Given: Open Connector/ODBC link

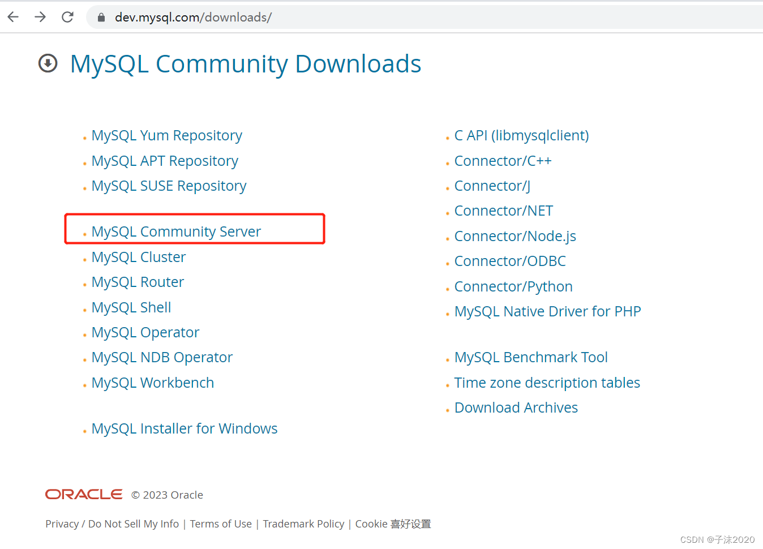Looking at the screenshot, I should 510,261.
